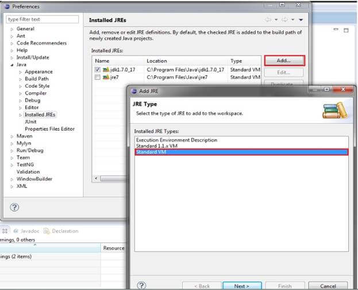Click jre7 JRE library icon
The image size is (358, 290).
tap(106, 77)
